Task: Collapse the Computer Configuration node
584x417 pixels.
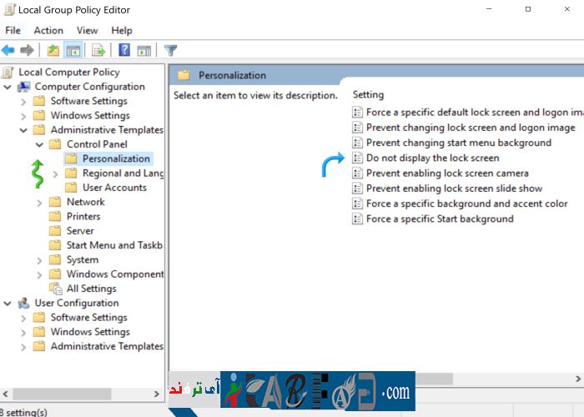Action: click(x=8, y=87)
